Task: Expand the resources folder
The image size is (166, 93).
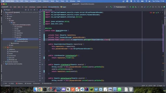Action: click(x=9, y=43)
